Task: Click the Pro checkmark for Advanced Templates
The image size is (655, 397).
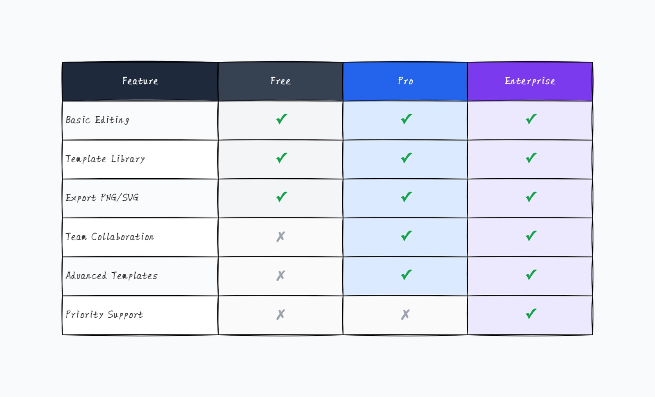Action: coord(406,275)
